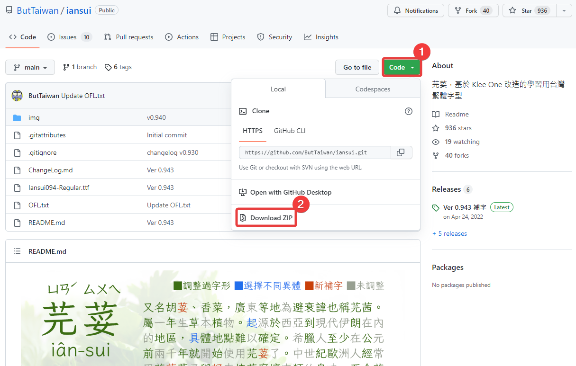Select the Local tab in clone popup
Screen dimensions: 576x366
coord(278,89)
